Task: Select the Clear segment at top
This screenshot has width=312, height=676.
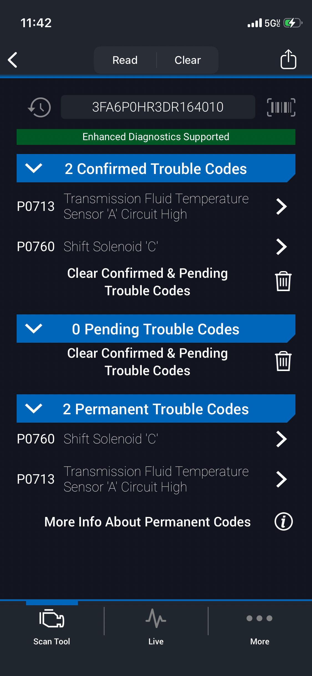Action: click(188, 60)
